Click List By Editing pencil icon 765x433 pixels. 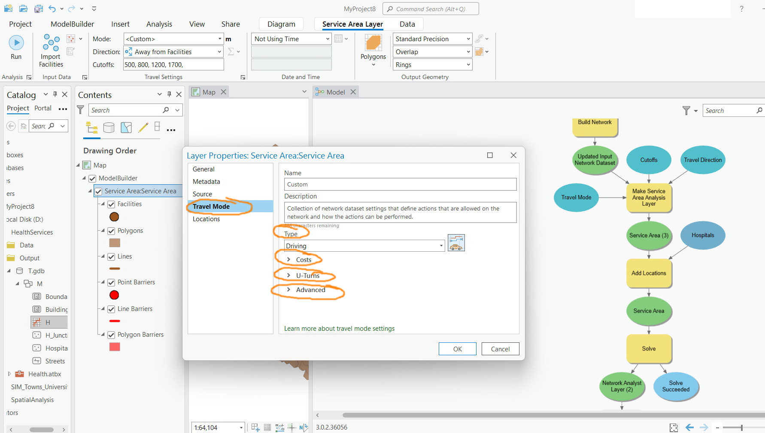click(x=143, y=128)
